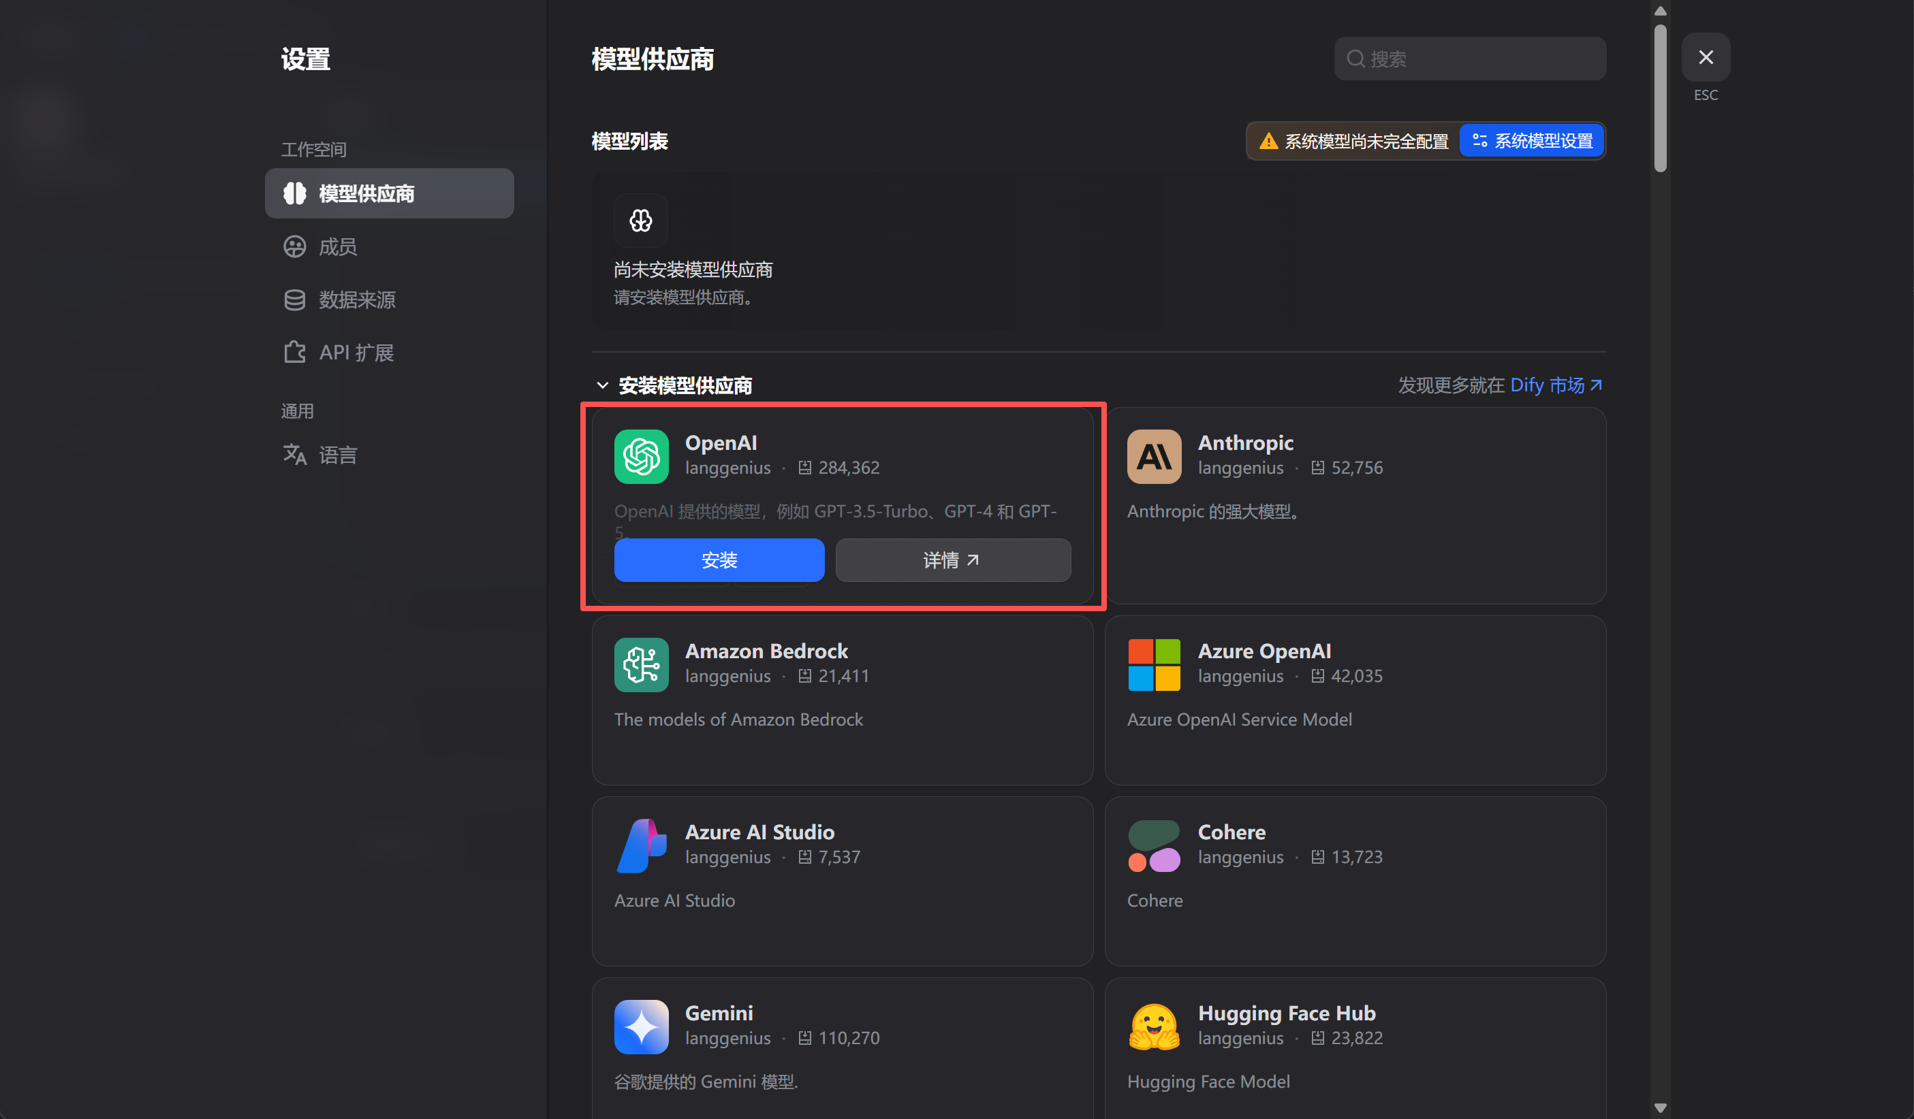Viewport: 1914px width, 1119px height.
Task: Open 成员 members section
Action: click(x=389, y=246)
